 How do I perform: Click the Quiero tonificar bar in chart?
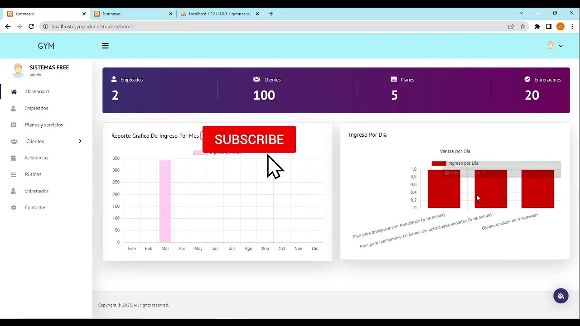click(537, 189)
